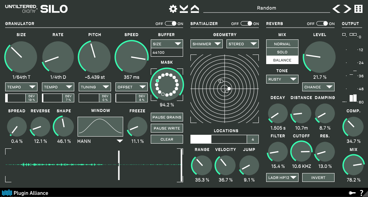
Task: Select NORMAL reverb mix mode
Action: pyautogui.click(x=282, y=44)
